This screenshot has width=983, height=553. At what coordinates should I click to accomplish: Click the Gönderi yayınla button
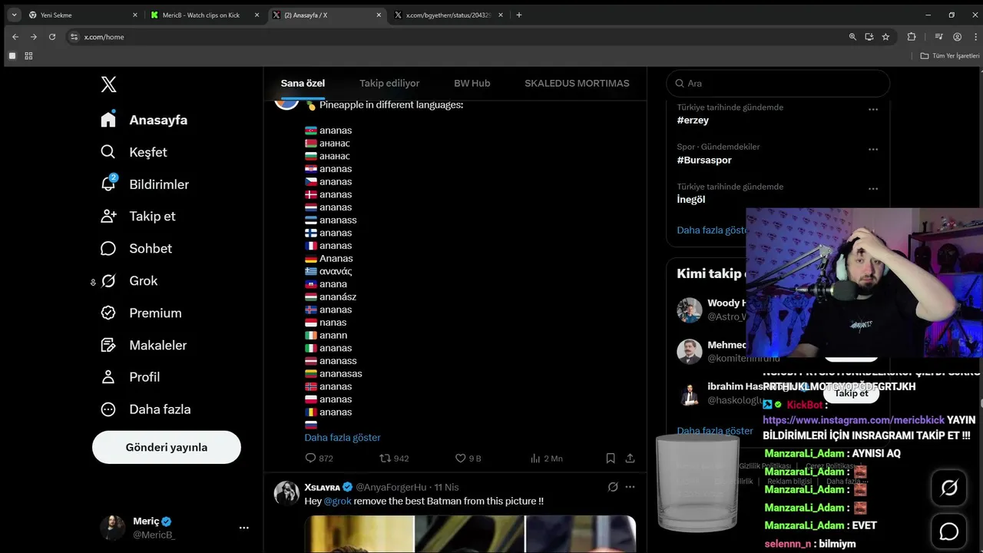click(x=167, y=447)
